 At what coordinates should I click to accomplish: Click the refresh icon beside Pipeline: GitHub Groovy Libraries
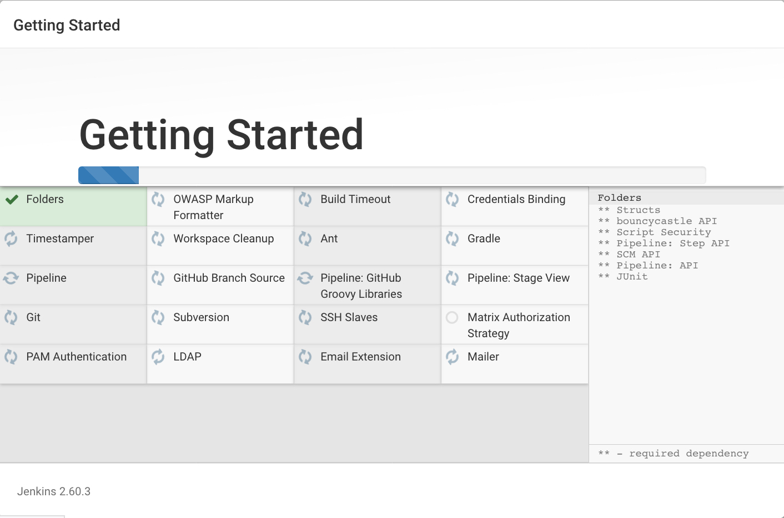[x=305, y=278]
